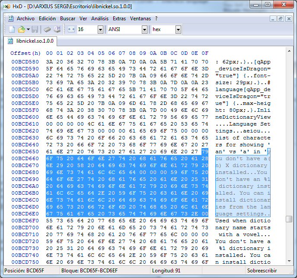Viewport: 297px width, 278px height.
Task: Click decoded text 'Used when dictio'
Action: [x=243, y=221]
